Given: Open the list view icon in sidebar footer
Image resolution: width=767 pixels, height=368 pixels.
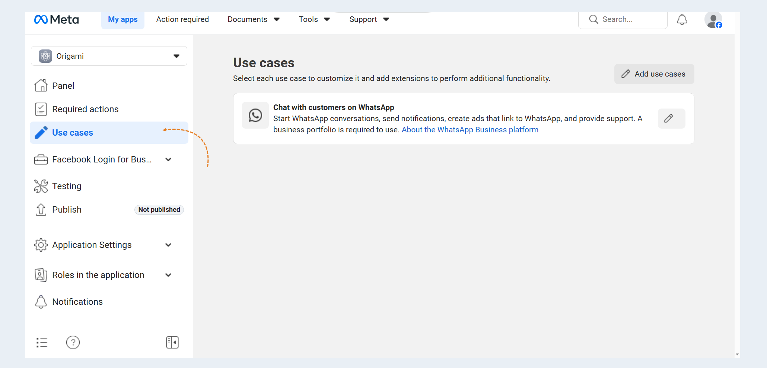Looking at the screenshot, I should (42, 342).
